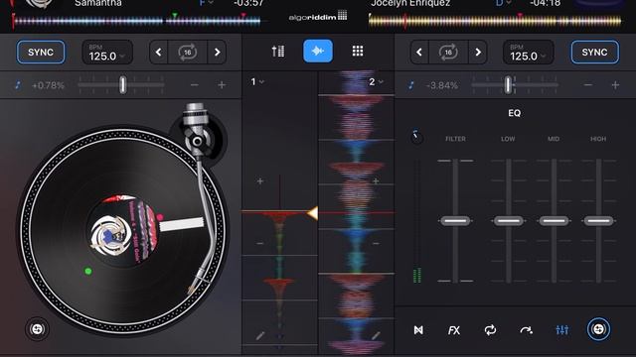Open the Neural Mix panel
636x357 pixels.
[418, 330]
